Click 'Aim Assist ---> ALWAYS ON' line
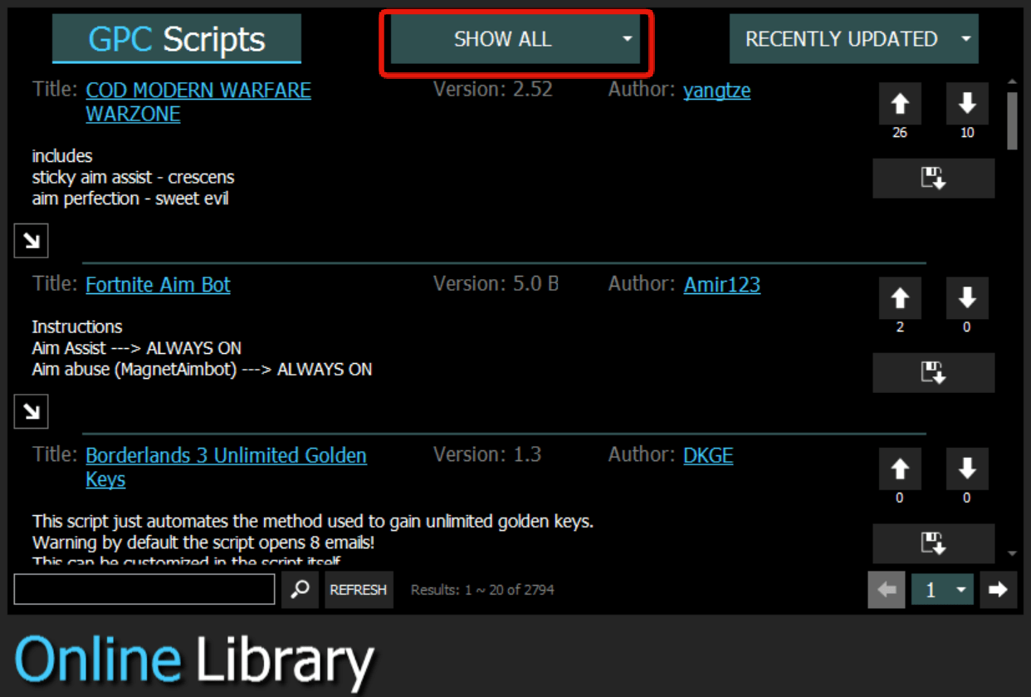 click(137, 348)
